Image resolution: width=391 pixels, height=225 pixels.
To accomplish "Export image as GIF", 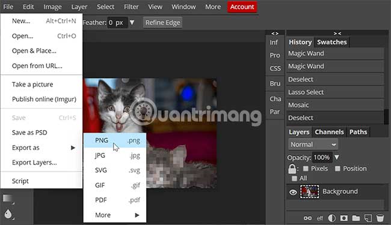I will 115,185.
